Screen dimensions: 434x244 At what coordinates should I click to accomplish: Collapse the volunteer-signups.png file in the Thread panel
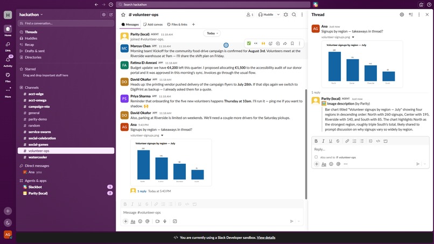coord(353,37)
